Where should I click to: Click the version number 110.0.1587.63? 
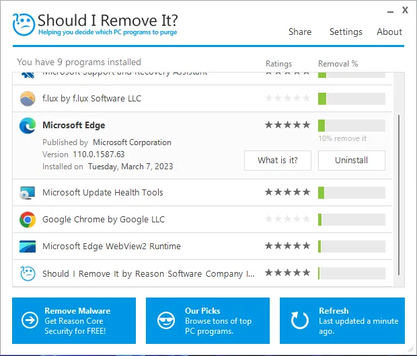click(x=99, y=154)
